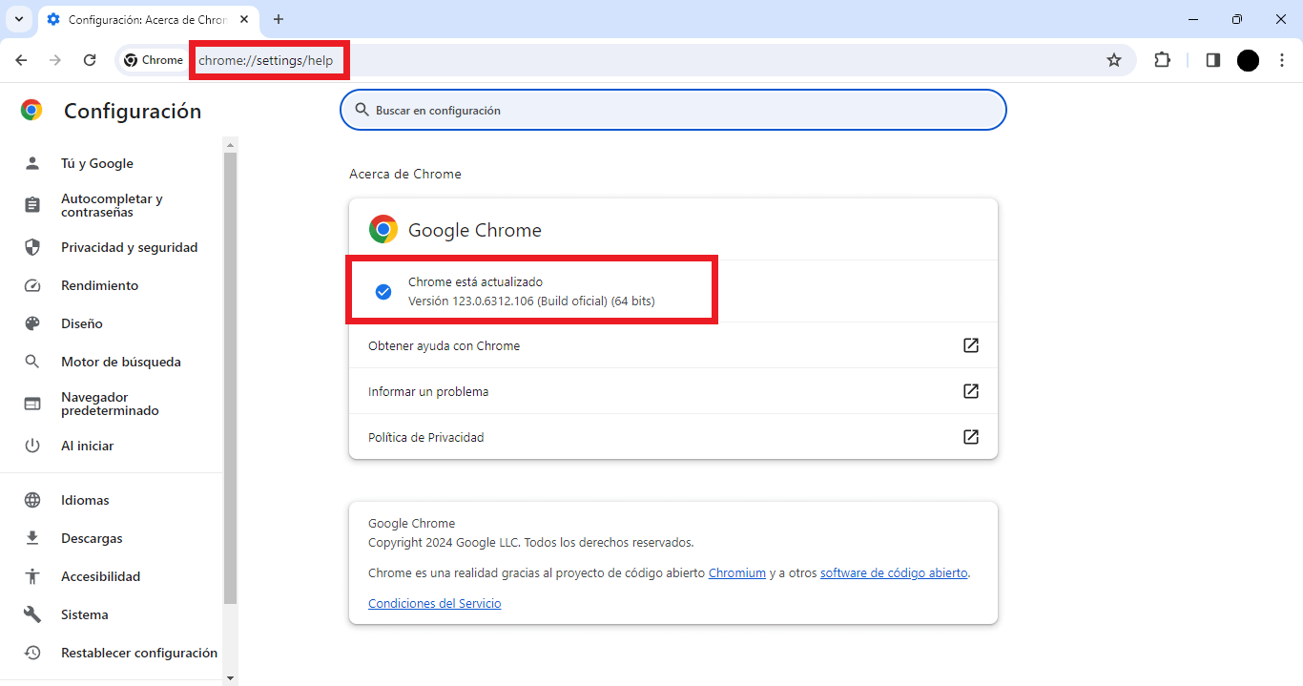1303x686 pixels.
Task: Click external link icon for Política de Privacidad
Action: [x=971, y=437]
